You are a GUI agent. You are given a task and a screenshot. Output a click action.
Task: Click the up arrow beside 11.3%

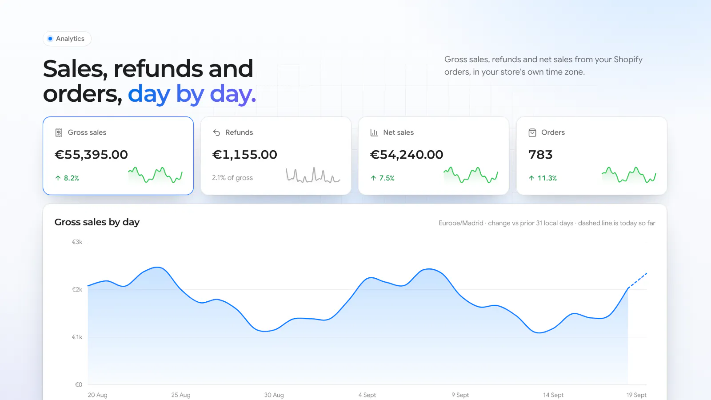tap(531, 178)
